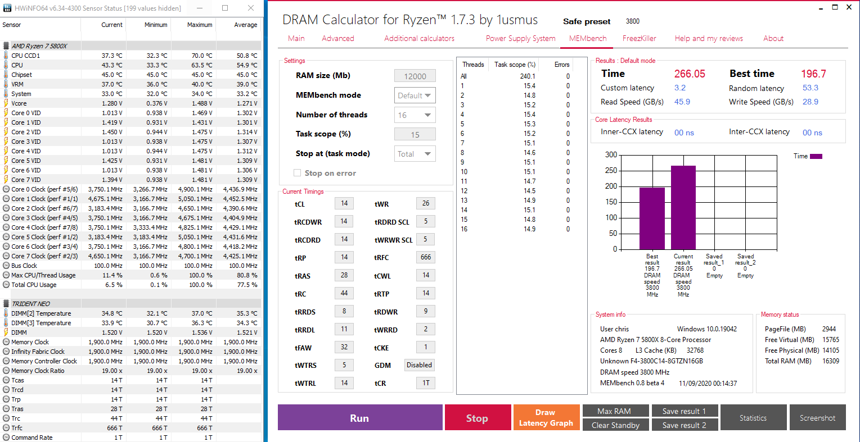Click the Clear Standby button
This screenshot has width=860, height=442.
coord(615,425)
